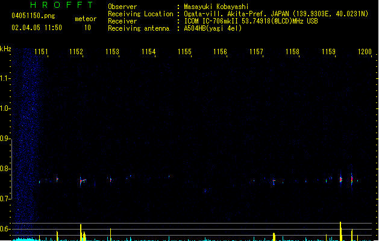Click the 1153 time axis marker

click(113, 52)
